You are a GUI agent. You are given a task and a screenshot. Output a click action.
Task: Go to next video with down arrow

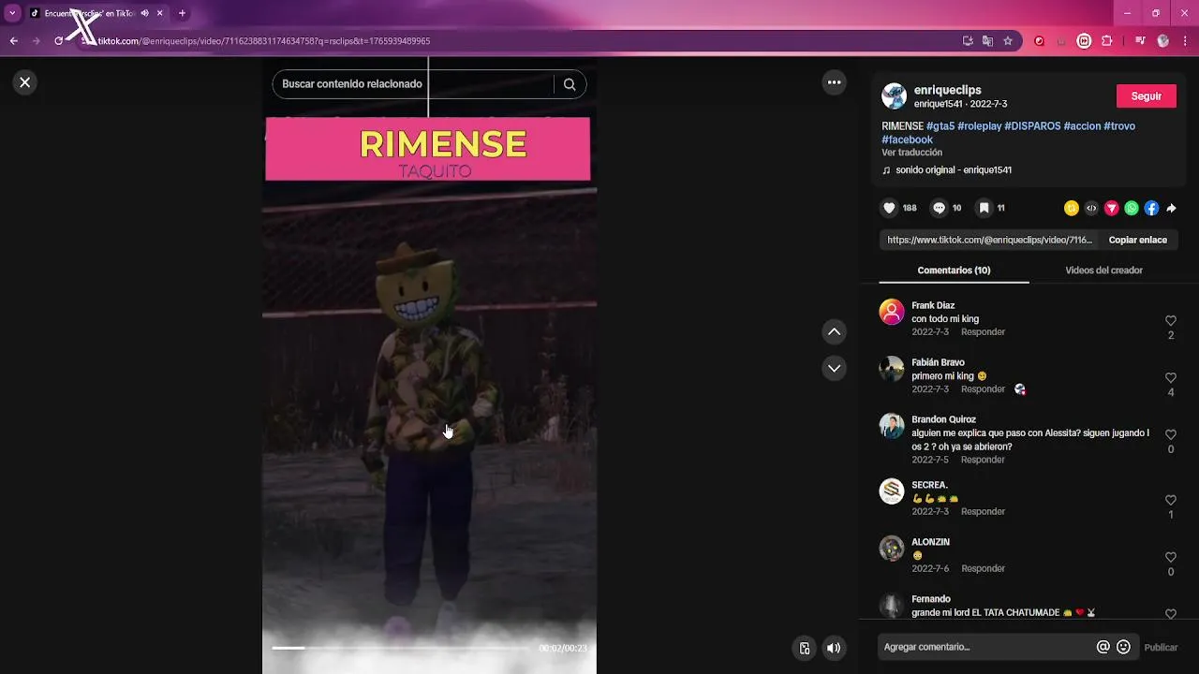(834, 368)
